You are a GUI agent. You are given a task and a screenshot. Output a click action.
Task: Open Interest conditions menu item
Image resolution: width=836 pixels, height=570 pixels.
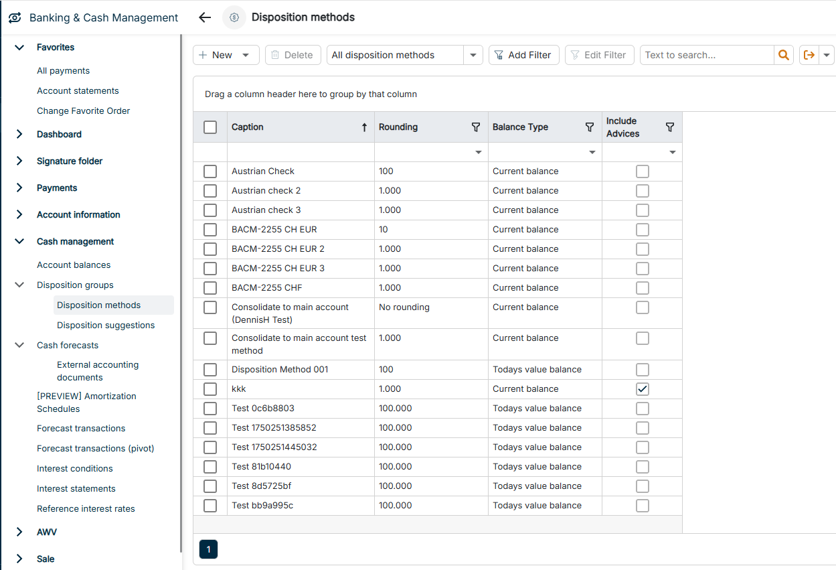click(75, 469)
